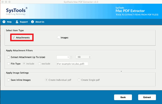Enable the File Type checkbox

[x=9, y=64]
